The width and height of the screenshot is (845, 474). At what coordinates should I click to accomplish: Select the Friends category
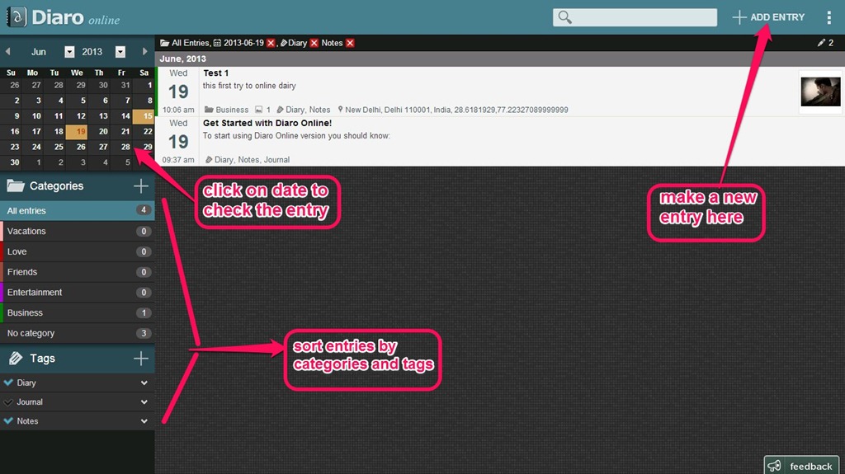click(x=78, y=272)
